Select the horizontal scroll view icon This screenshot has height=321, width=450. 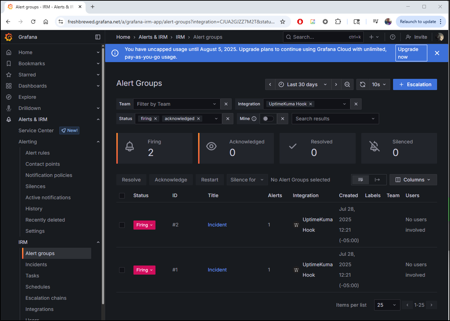click(x=377, y=180)
